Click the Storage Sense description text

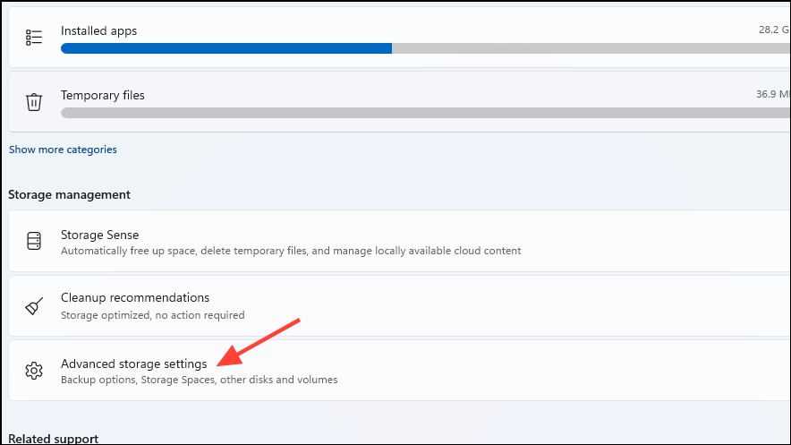click(x=291, y=251)
